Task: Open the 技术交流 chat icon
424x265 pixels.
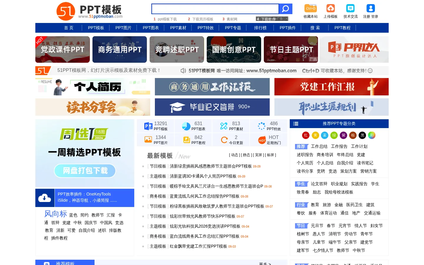Action: click(x=350, y=8)
